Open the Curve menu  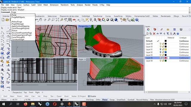(x=19, y=5)
